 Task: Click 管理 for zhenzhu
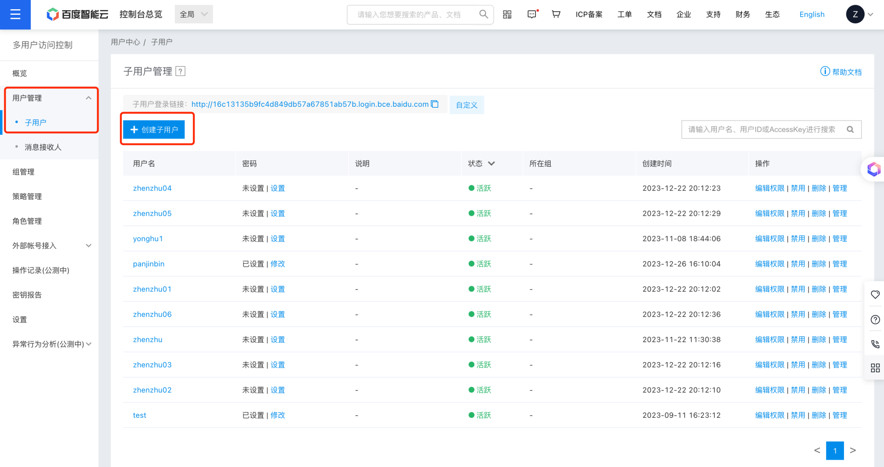(840, 340)
